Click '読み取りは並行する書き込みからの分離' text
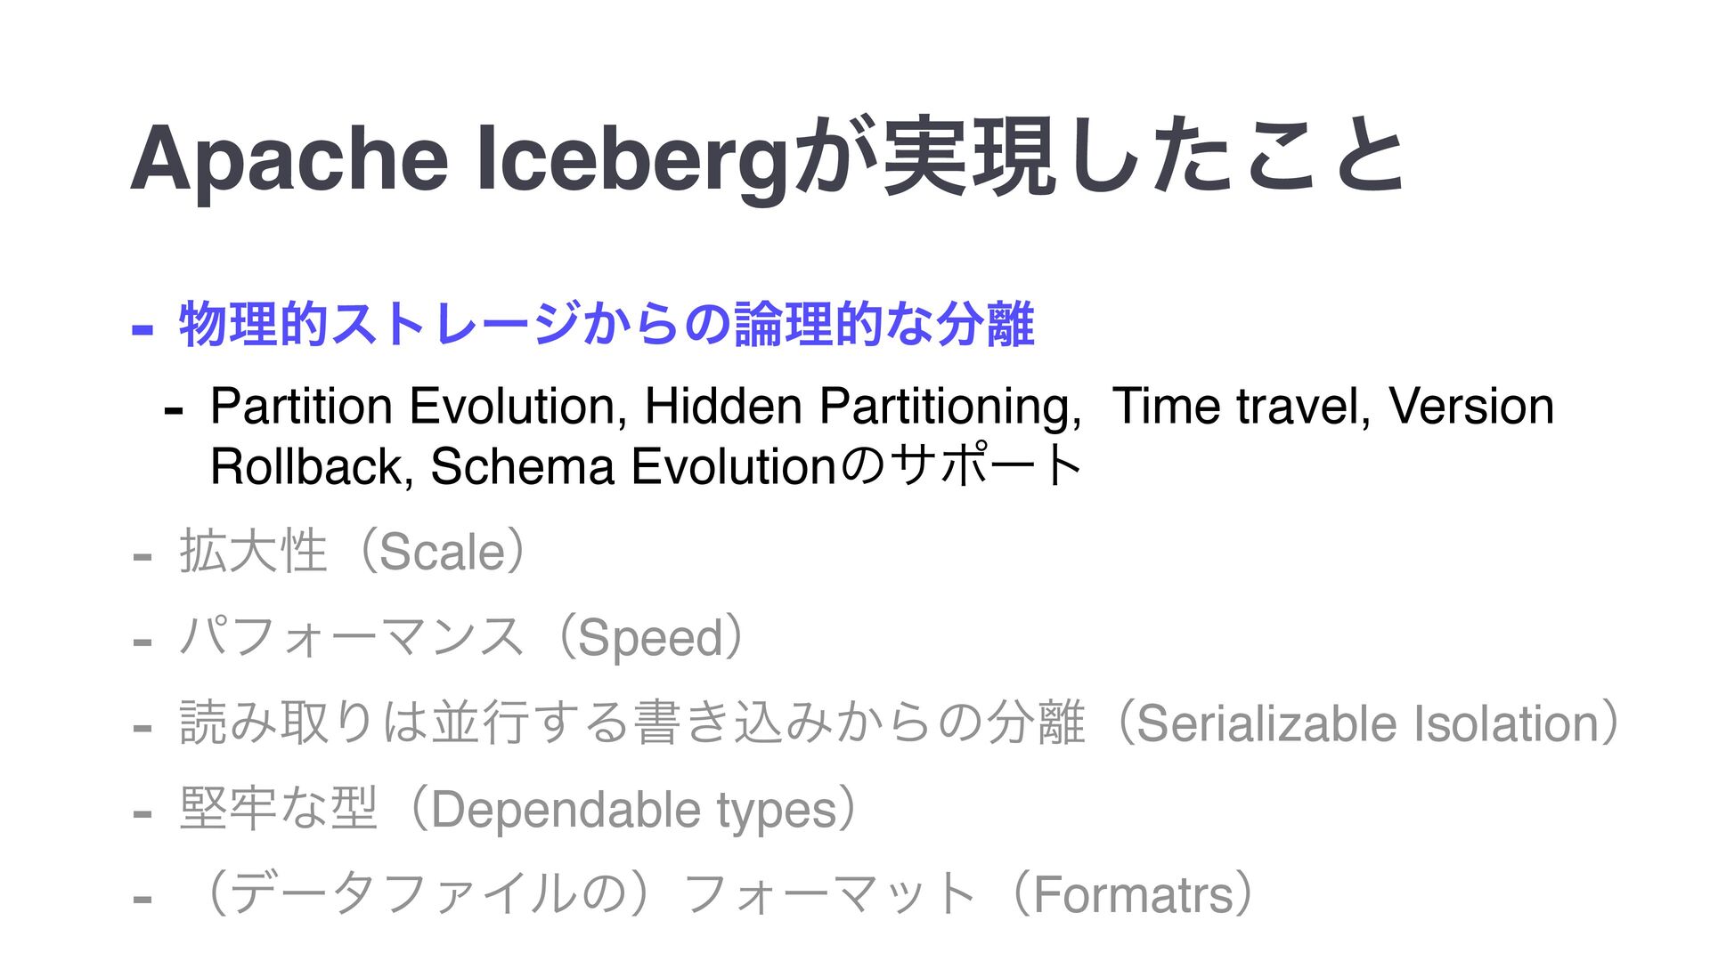 click(x=632, y=723)
